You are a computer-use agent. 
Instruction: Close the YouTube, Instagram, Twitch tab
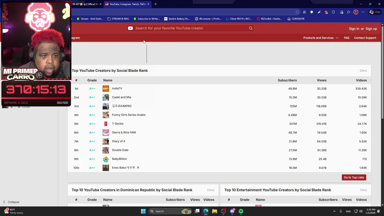(149, 4)
